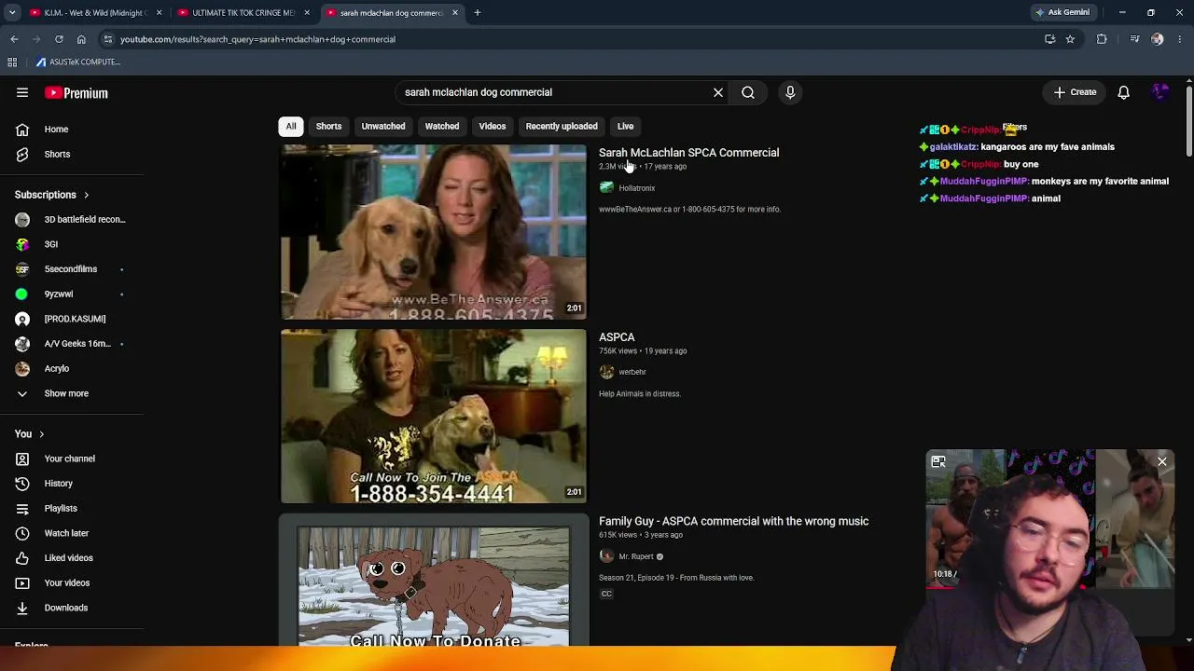This screenshot has height=671, width=1194.
Task: Start voice search with the microphone icon
Action: pos(790,92)
